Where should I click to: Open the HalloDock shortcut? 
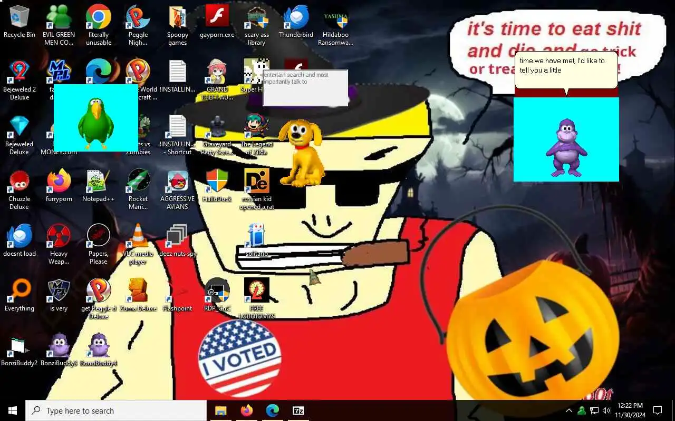(x=217, y=186)
